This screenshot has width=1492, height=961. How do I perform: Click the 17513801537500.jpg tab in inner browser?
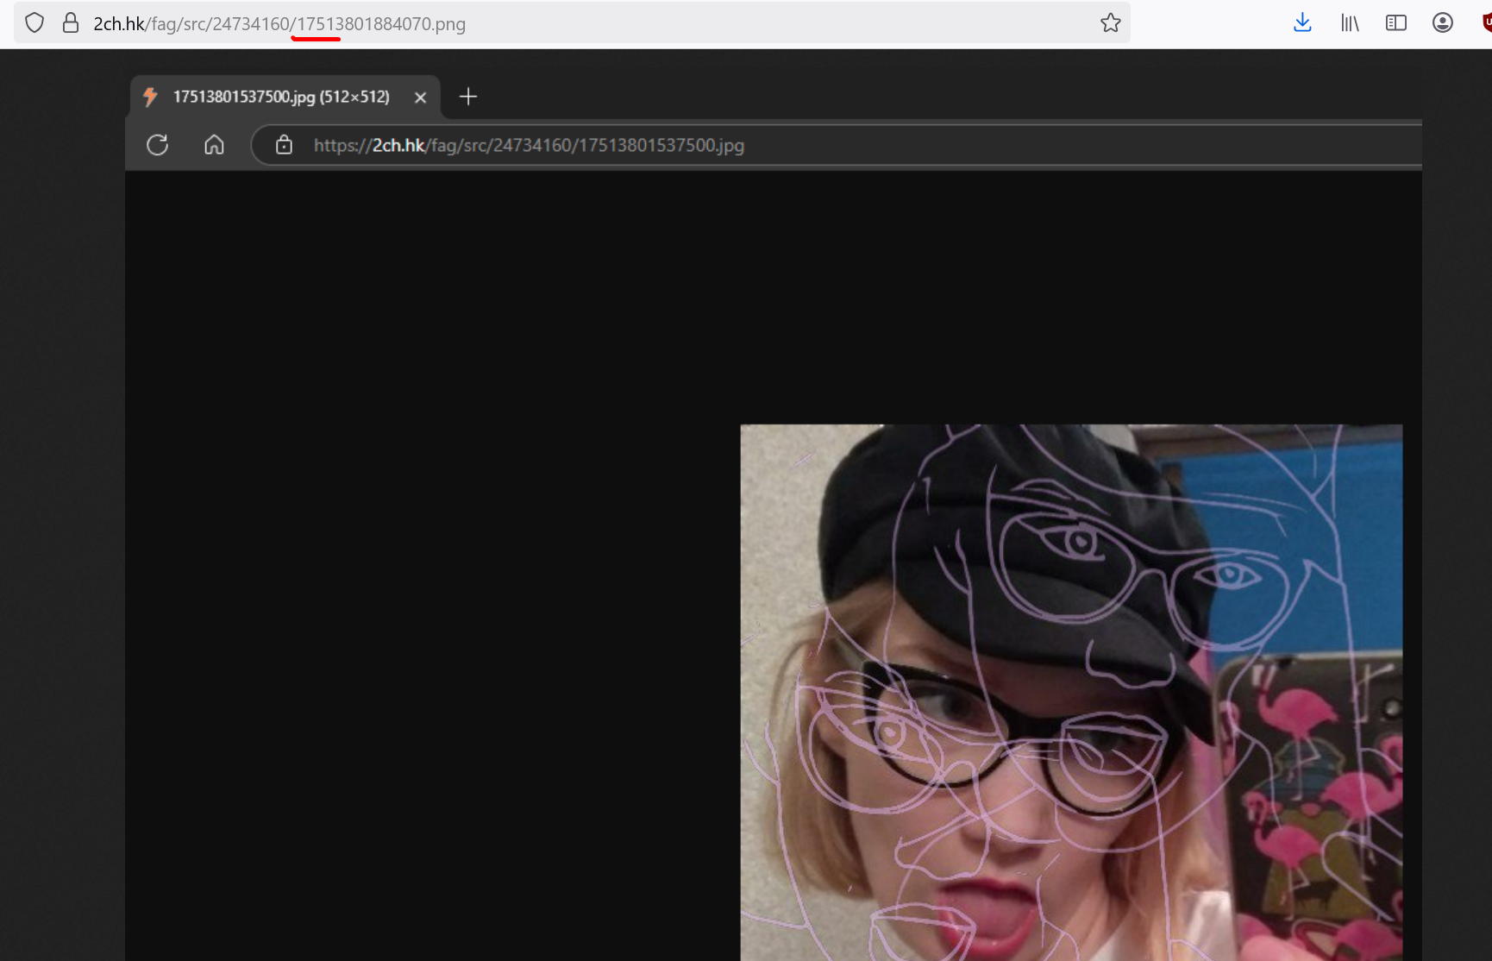[285, 97]
